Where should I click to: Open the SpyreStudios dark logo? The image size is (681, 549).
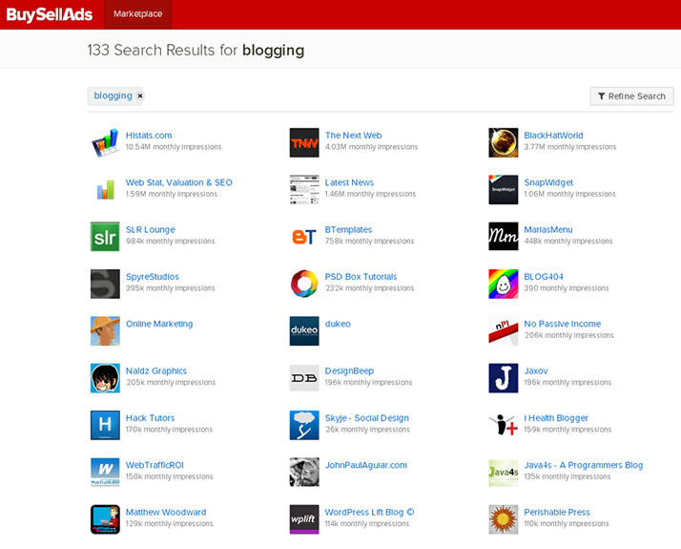tap(105, 284)
